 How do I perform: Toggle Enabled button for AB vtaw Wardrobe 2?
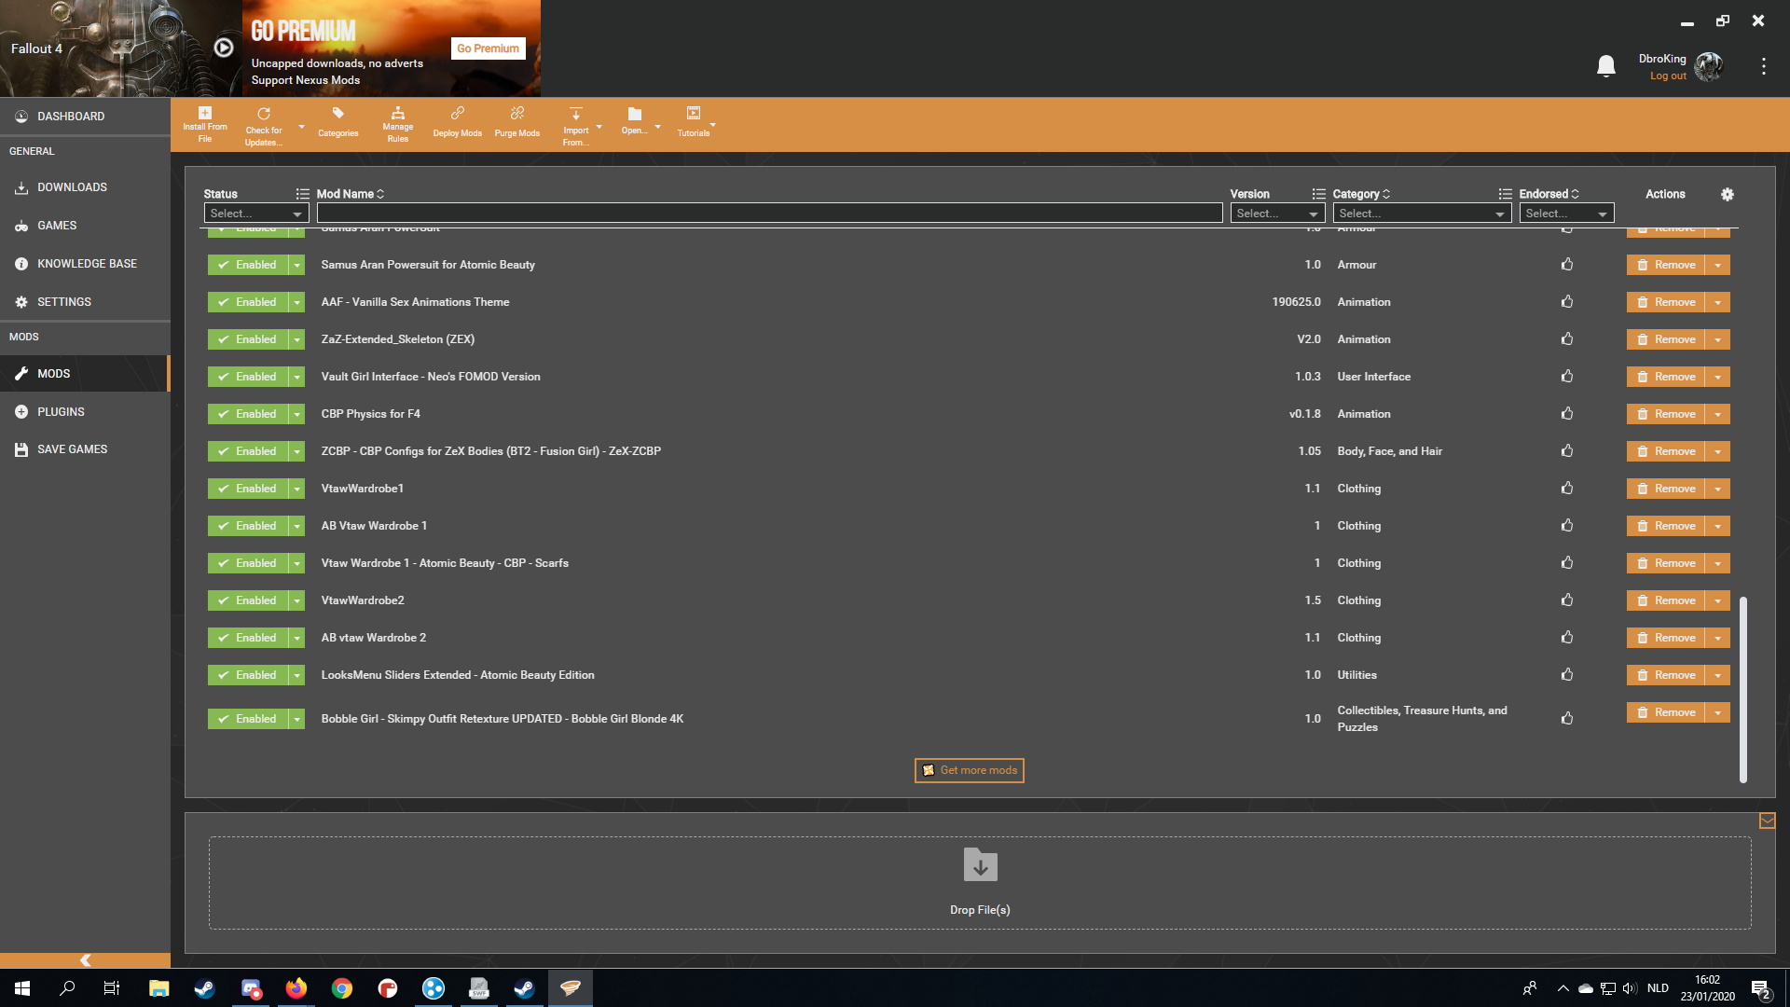tap(248, 638)
